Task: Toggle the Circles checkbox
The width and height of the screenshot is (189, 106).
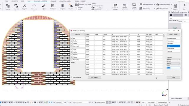Action: pos(71,49)
